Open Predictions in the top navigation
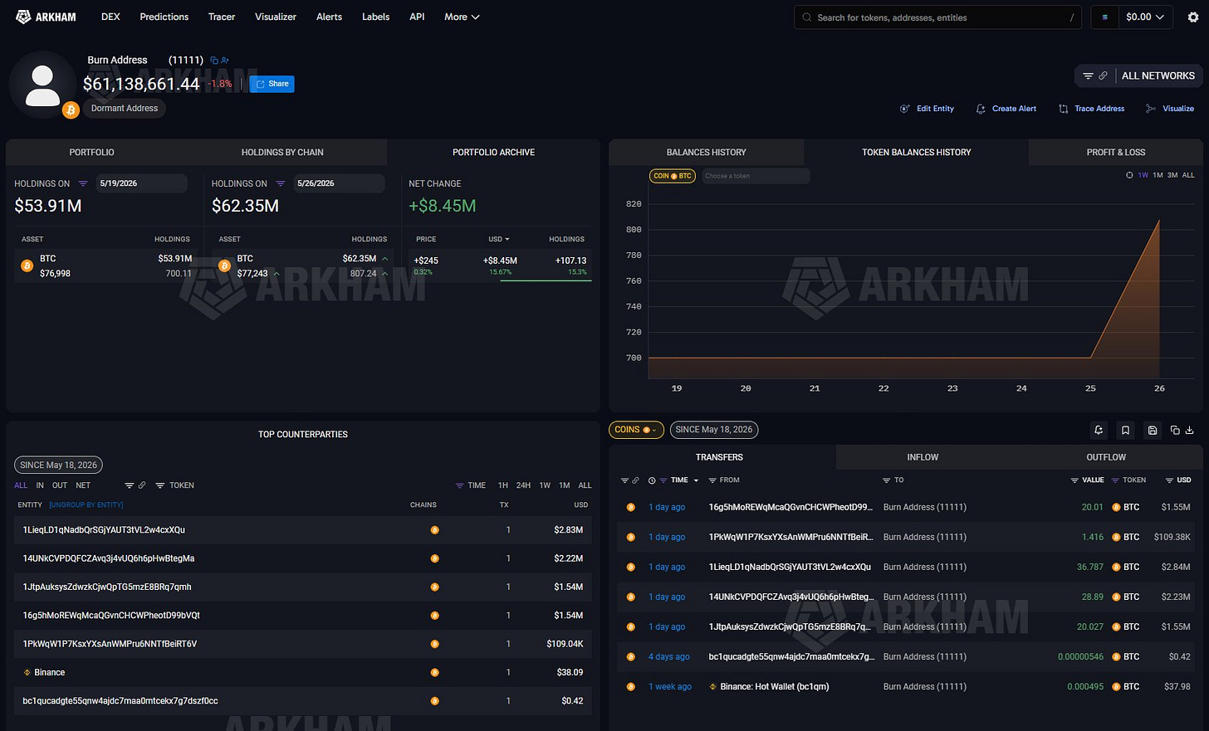The height and width of the screenshot is (731, 1209). [x=164, y=17]
